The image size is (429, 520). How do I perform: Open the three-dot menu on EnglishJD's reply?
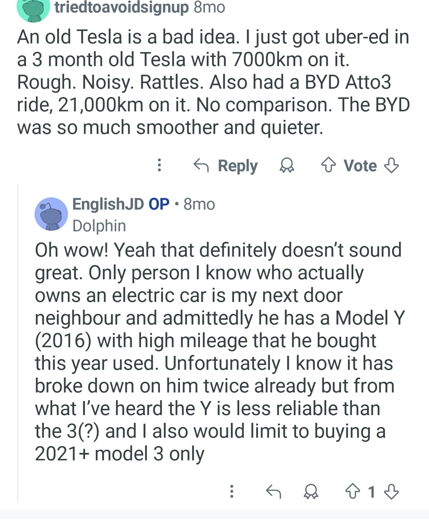coord(232,491)
